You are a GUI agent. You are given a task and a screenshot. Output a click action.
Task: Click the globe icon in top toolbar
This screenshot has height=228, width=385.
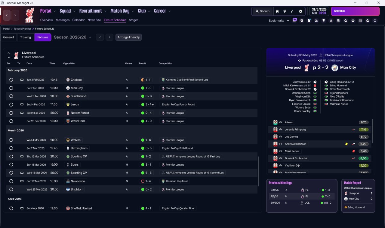pyautogui.click(x=285, y=11)
